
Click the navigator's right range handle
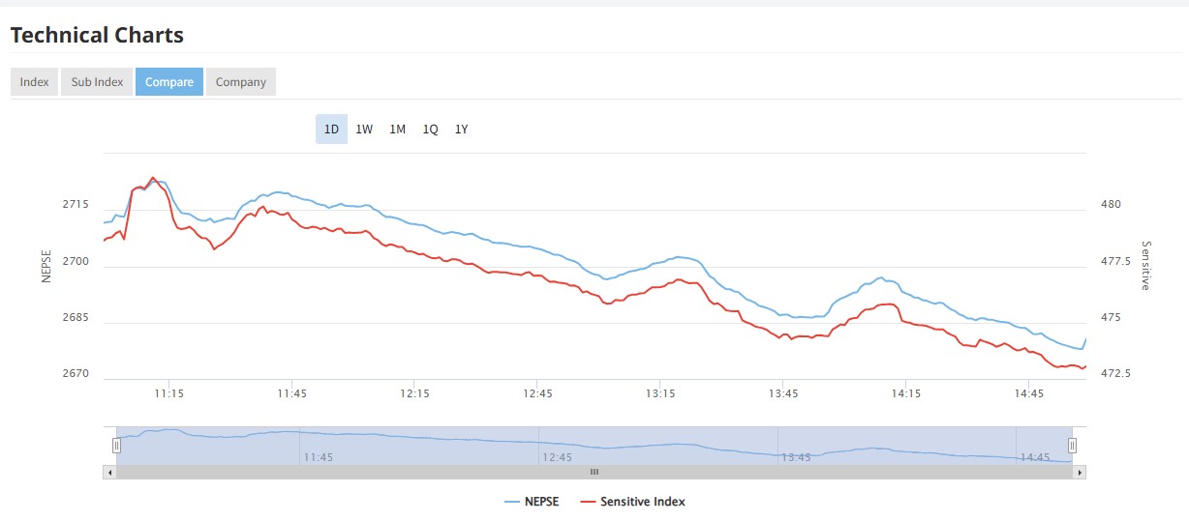1072,446
